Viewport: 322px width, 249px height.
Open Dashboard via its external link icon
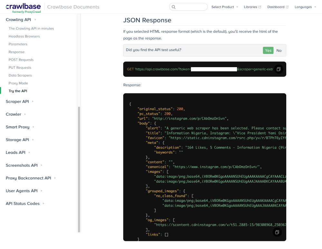pyautogui.click(x=287, y=6)
